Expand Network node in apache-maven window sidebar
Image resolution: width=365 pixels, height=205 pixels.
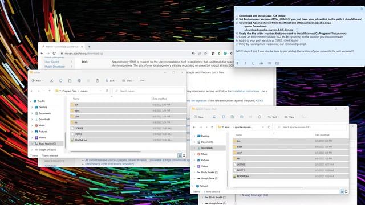tap(193, 186)
